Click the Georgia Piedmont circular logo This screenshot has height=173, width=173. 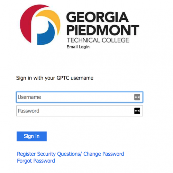point(40,25)
